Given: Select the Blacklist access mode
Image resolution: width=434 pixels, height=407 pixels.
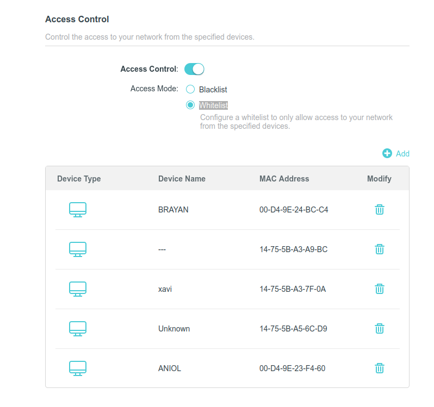Looking at the screenshot, I should tap(190, 89).
